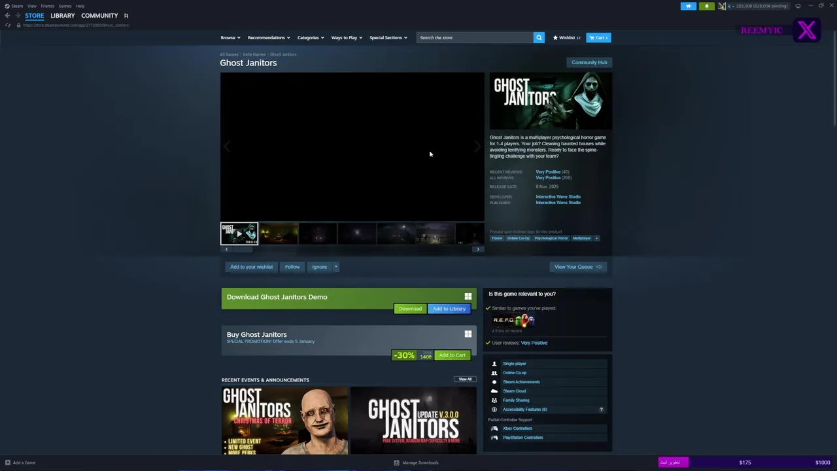Click the Add a Game plus icon

(8, 462)
